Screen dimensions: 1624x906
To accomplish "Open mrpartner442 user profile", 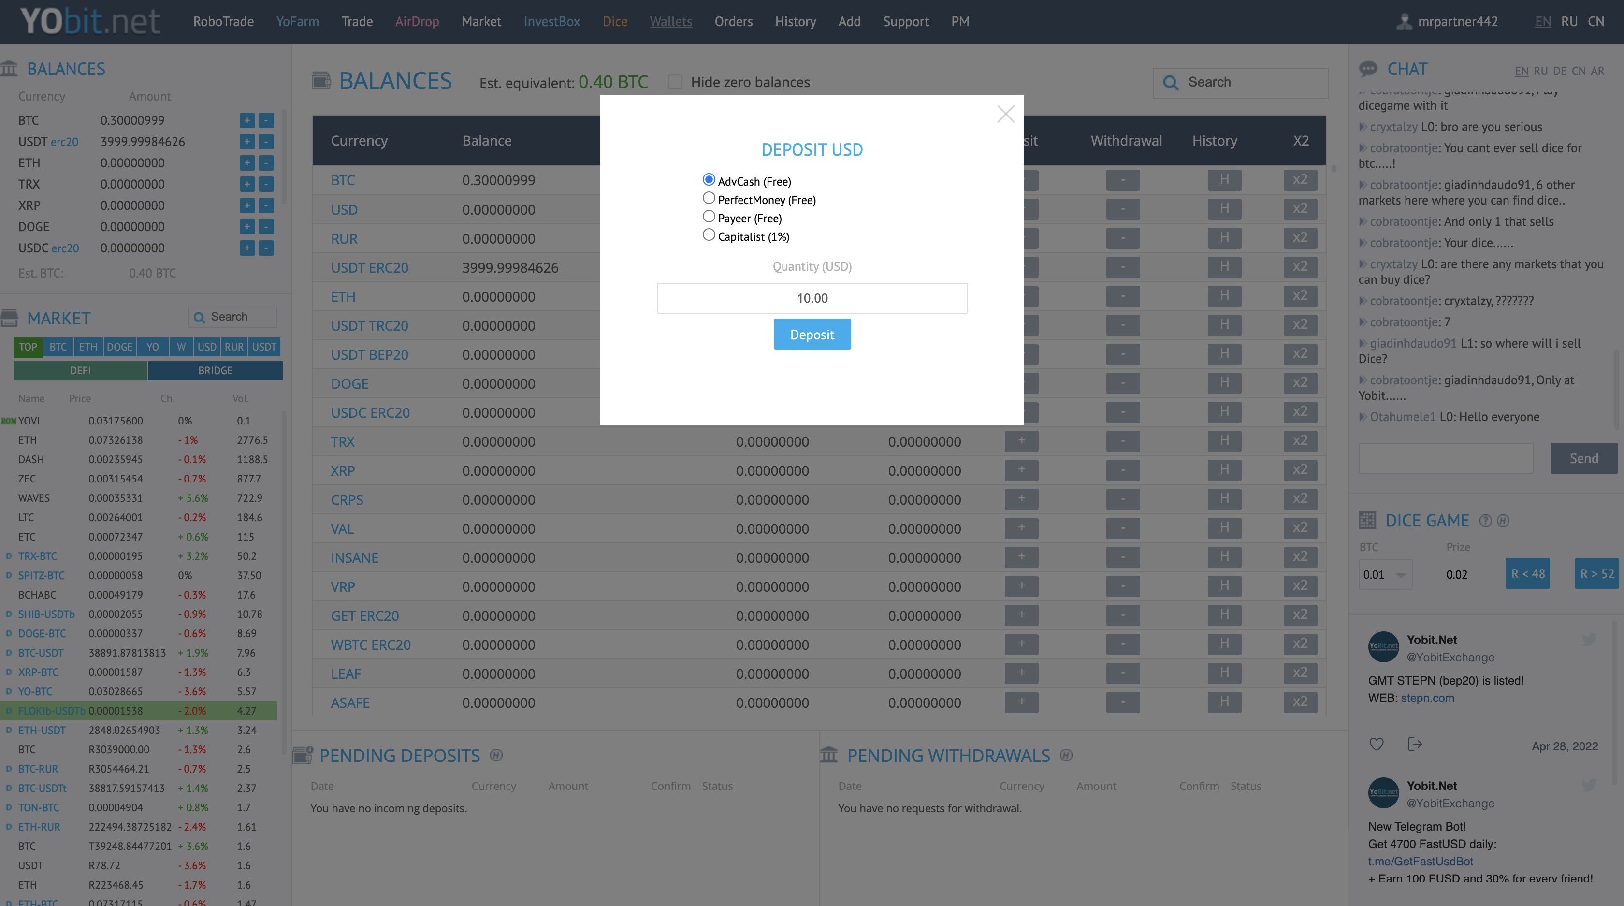I will tap(1447, 21).
